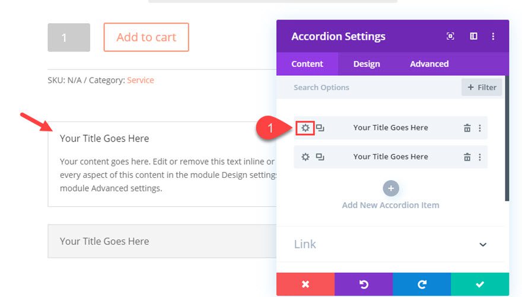Open more options for second accordion item
The height and width of the screenshot is (297, 522).
coord(480,157)
